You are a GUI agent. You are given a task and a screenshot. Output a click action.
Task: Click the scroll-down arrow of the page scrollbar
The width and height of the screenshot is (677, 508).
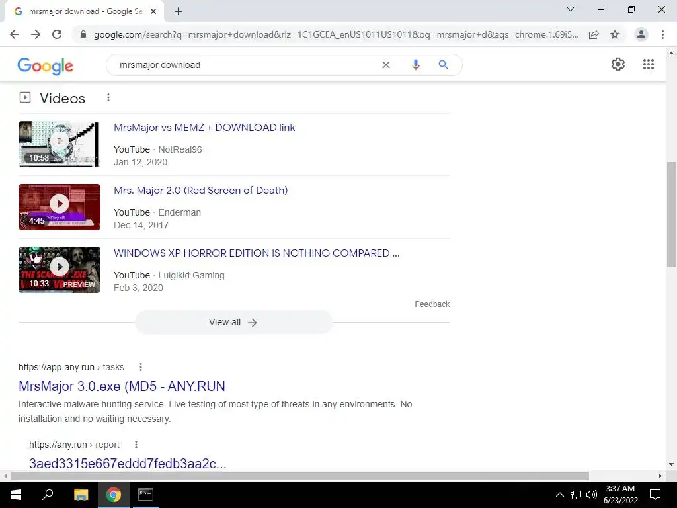[x=671, y=465]
